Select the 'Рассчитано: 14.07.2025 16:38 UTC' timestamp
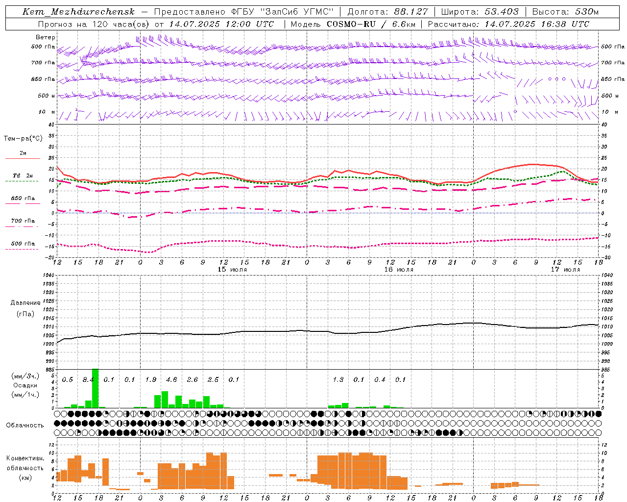This screenshot has height=502, width=627. click(508, 24)
